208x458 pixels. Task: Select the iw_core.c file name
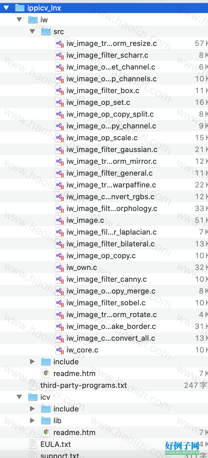82,350
